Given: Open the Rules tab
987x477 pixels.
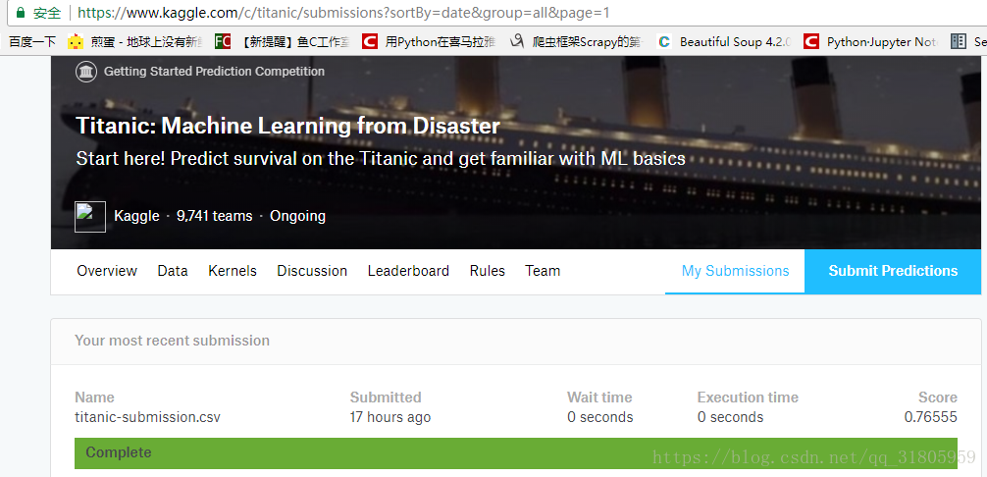Looking at the screenshot, I should pyautogui.click(x=488, y=271).
